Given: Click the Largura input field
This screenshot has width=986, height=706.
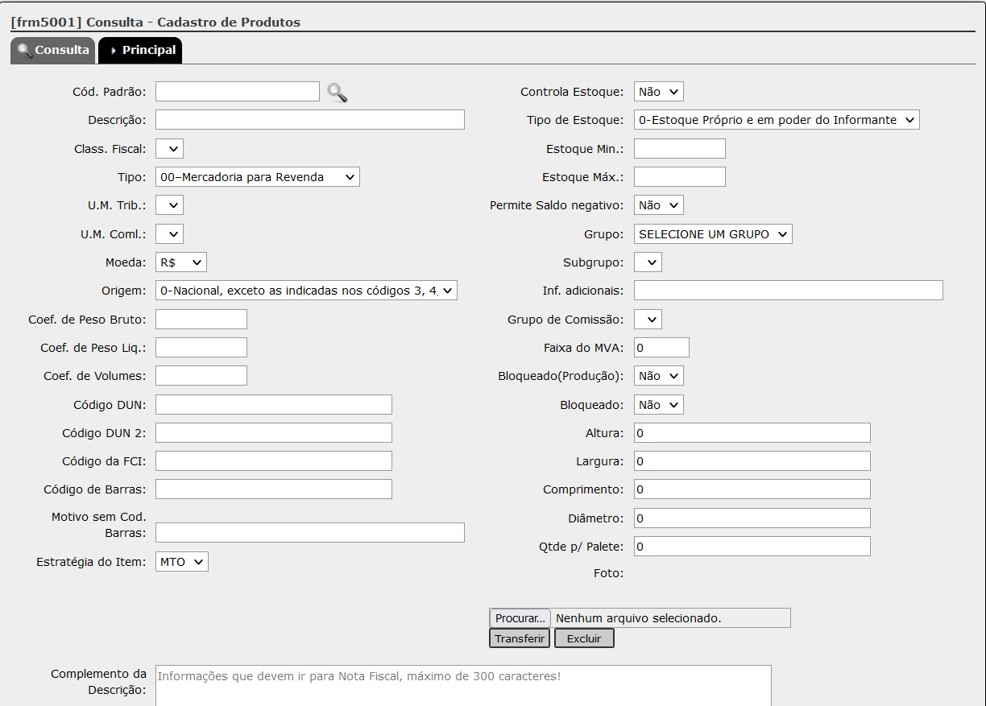Looking at the screenshot, I should click(752, 461).
